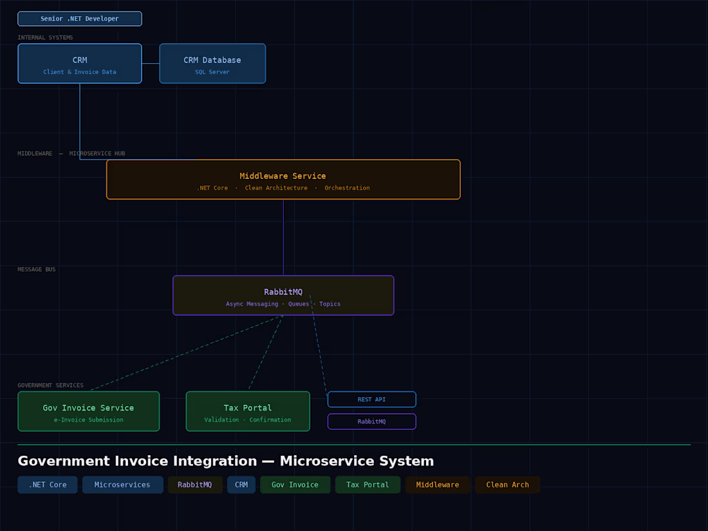Click the RabbitMQ legend item
Screen dimensions: 708x531
pos(371,421)
